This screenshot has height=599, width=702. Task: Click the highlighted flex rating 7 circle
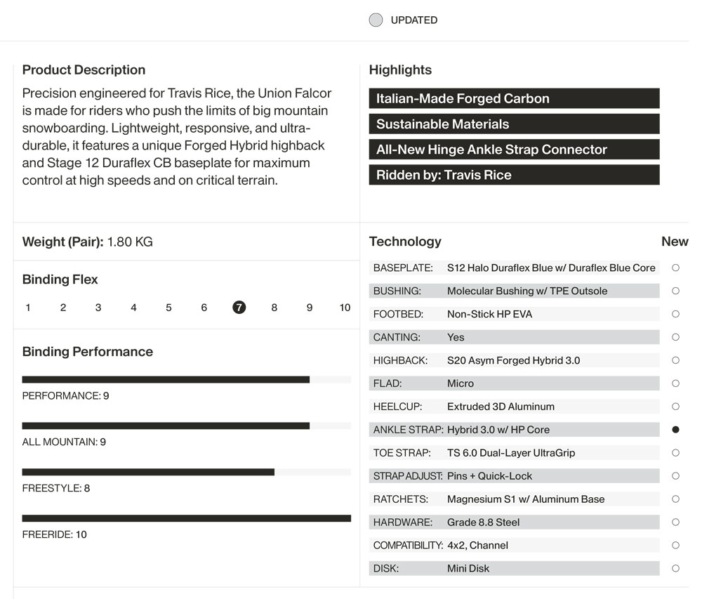tap(239, 308)
